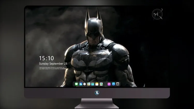The image size is (194, 109).
Task: Click the date "Sunday September 28"
Action: [53, 64]
